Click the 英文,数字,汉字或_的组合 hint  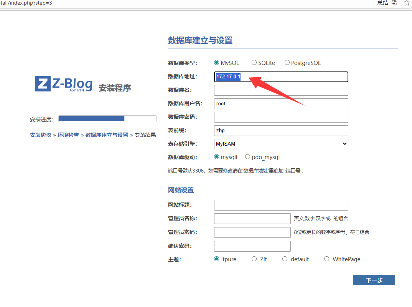[321, 218]
